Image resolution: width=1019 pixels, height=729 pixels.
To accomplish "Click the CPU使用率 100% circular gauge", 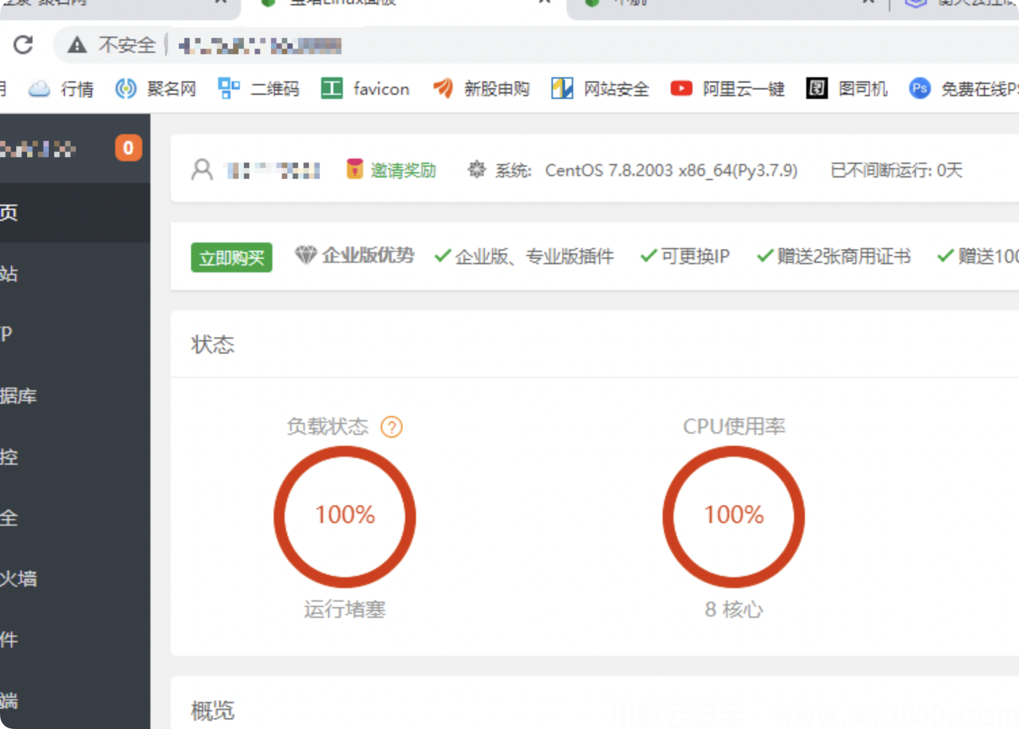I will coord(734,516).
